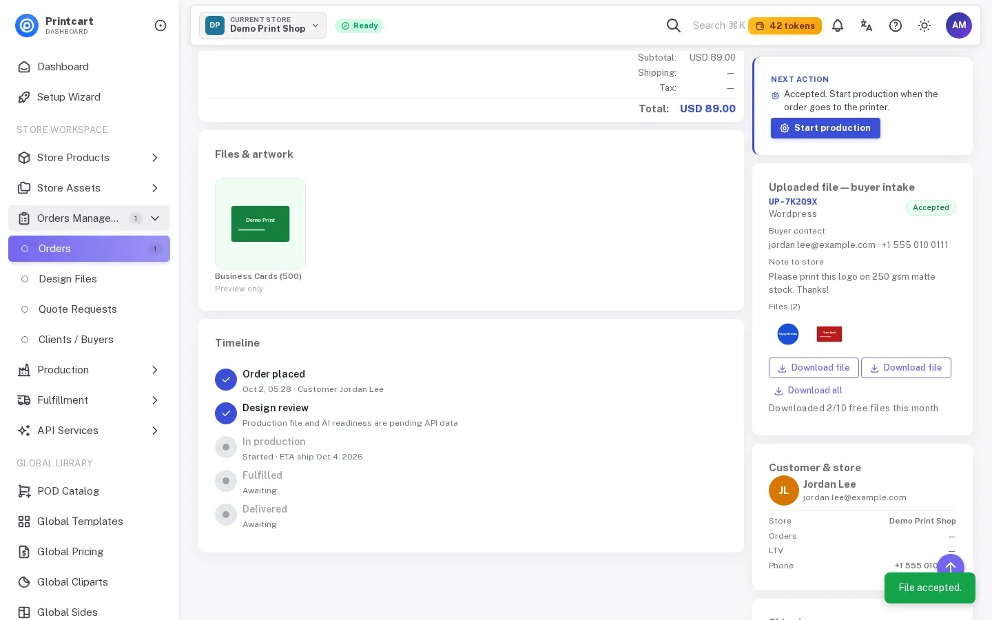Open POD Catalog
992x620 pixels.
[89, 491]
